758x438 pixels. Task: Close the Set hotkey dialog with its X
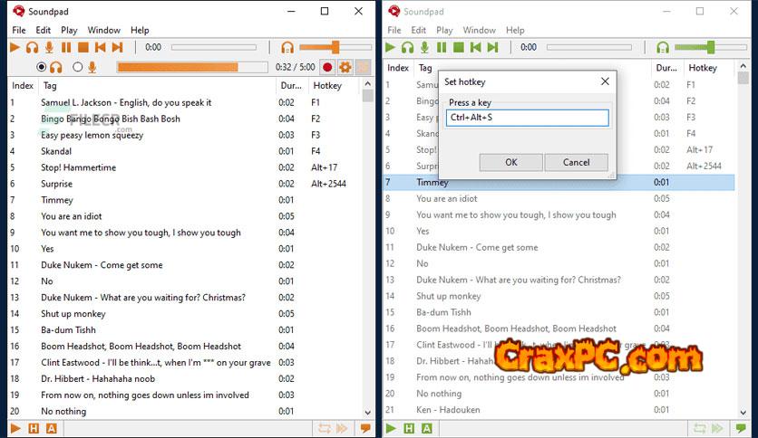(605, 81)
